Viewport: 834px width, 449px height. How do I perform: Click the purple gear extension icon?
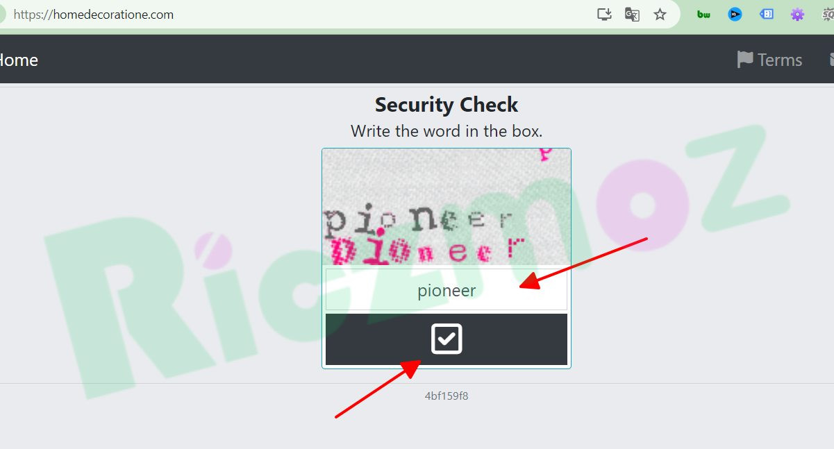(797, 14)
